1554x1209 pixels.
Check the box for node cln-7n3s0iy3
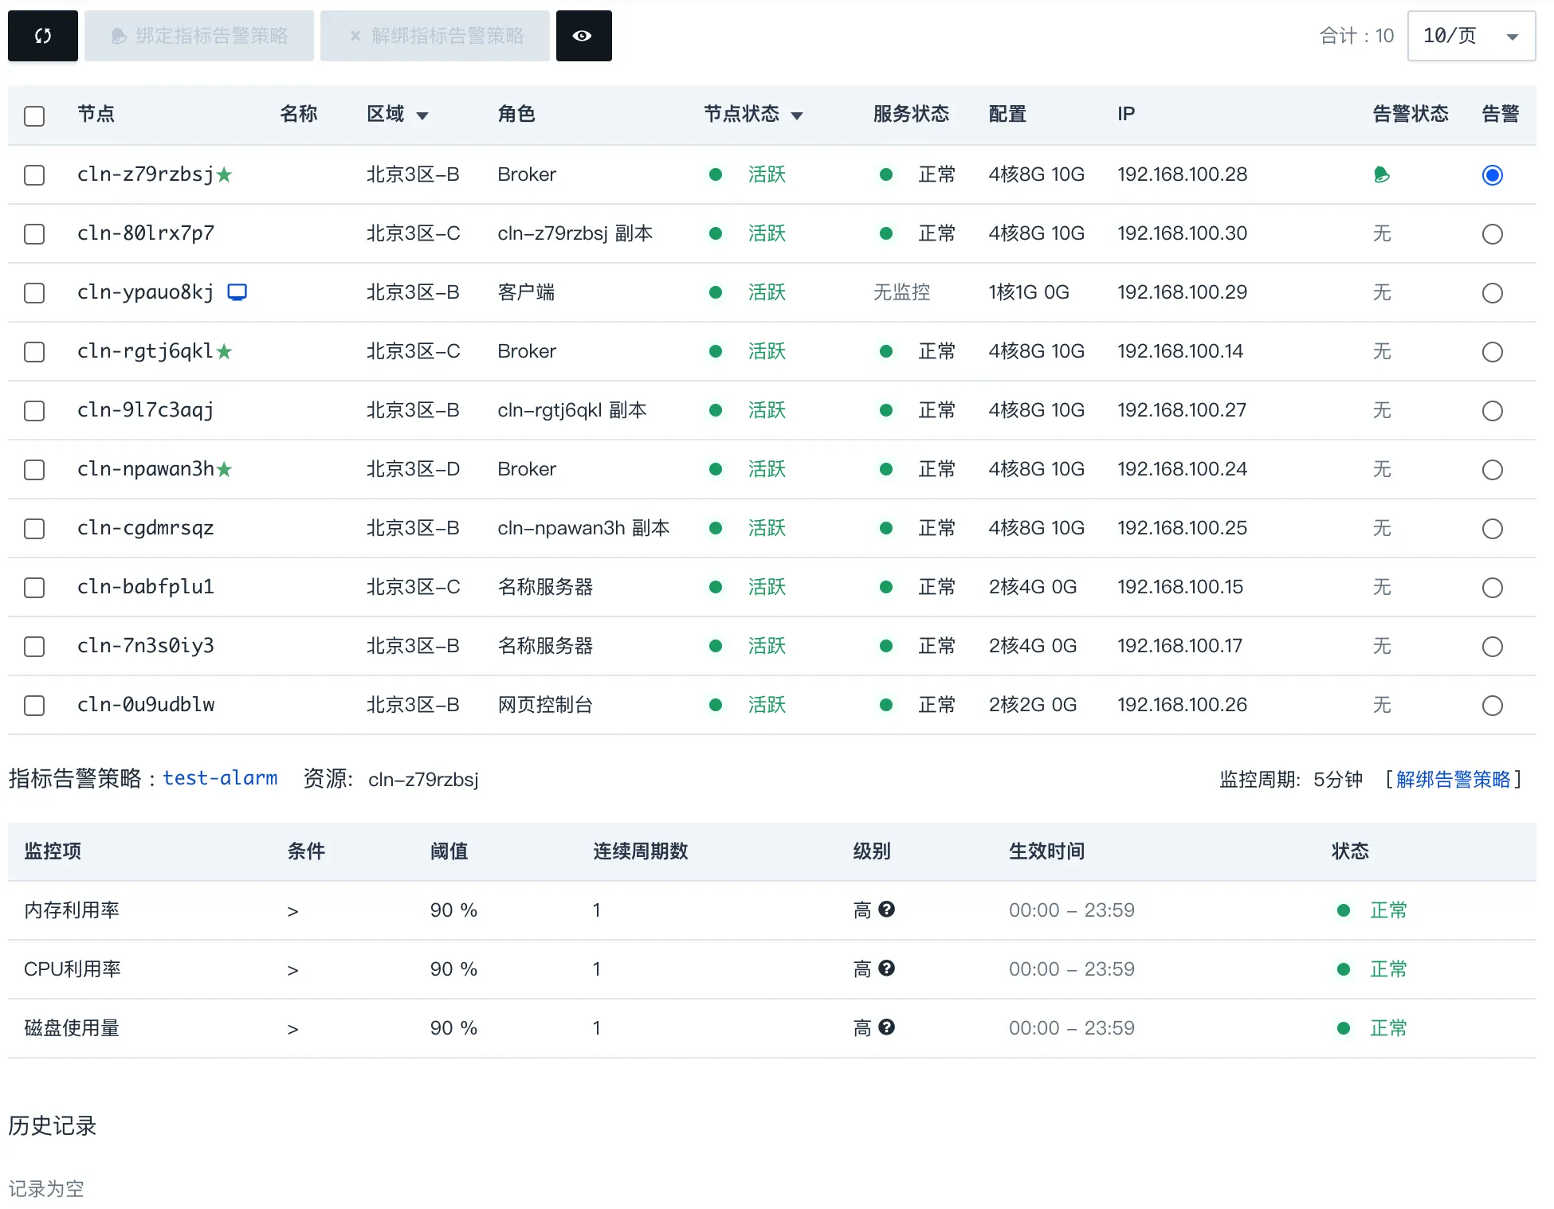click(x=34, y=647)
